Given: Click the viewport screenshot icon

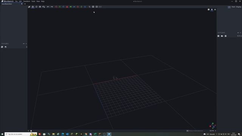Looking at the screenshot, I should click(208, 9).
